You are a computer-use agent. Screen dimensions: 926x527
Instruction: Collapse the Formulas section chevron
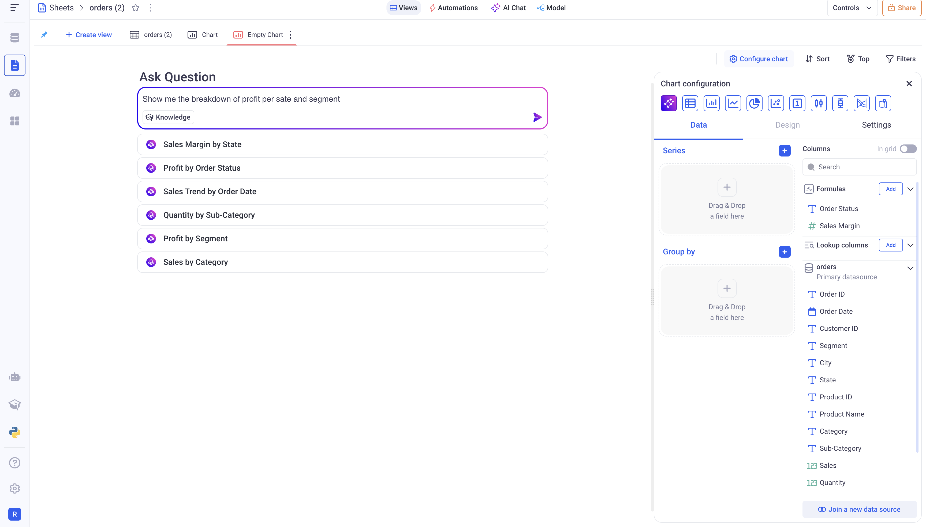point(910,189)
